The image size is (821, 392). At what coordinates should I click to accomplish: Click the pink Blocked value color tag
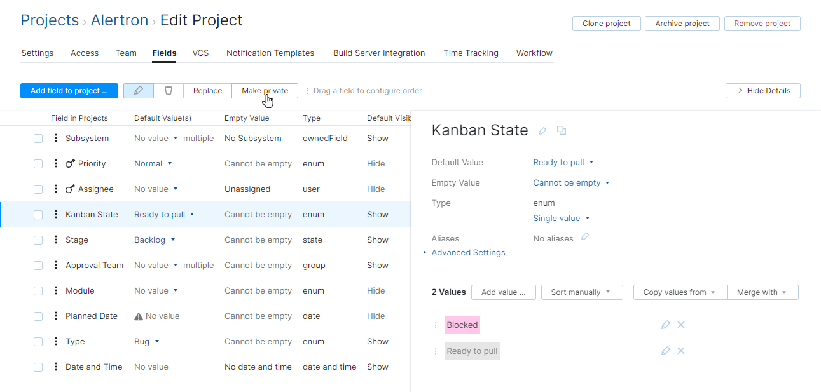point(462,325)
